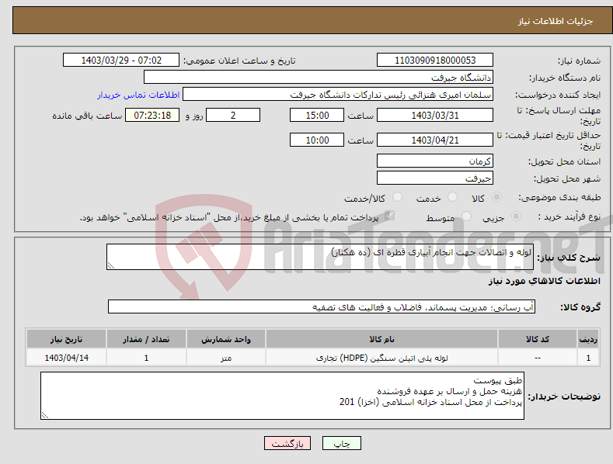The width and height of the screenshot is (613, 464).
Task: Click the announcement date field 1403/03/29 - 07:02
Action: click(x=121, y=61)
